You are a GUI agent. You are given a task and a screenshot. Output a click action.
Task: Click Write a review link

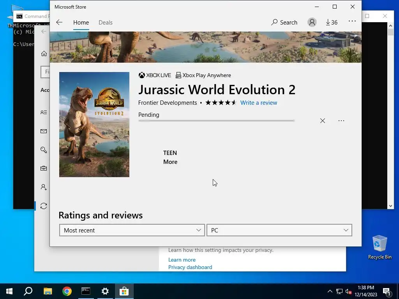click(x=259, y=103)
